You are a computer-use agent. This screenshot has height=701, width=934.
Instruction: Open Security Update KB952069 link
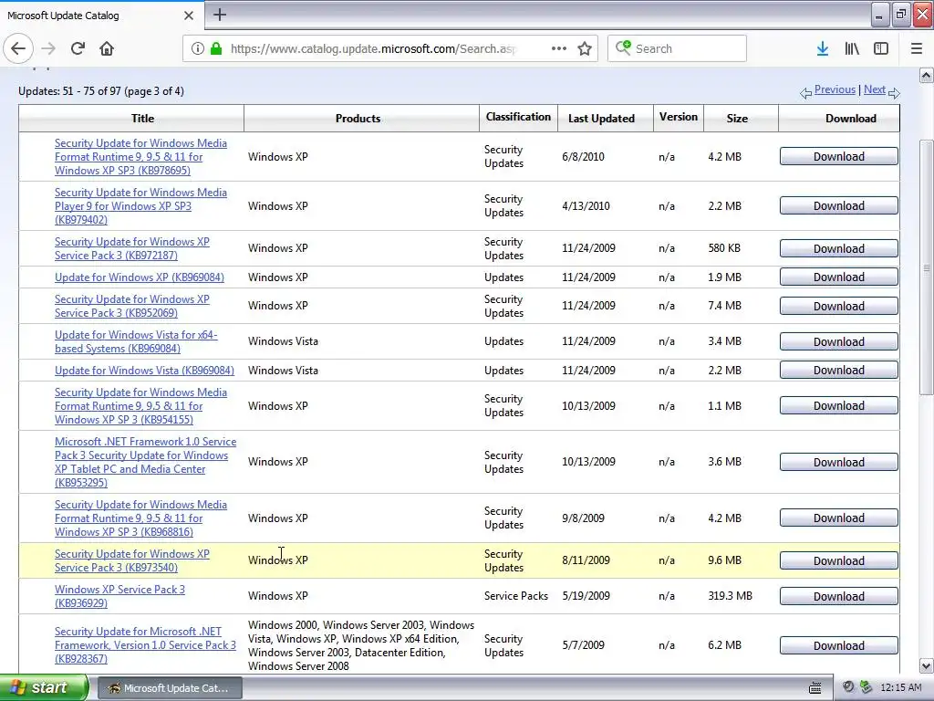(132, 306)
